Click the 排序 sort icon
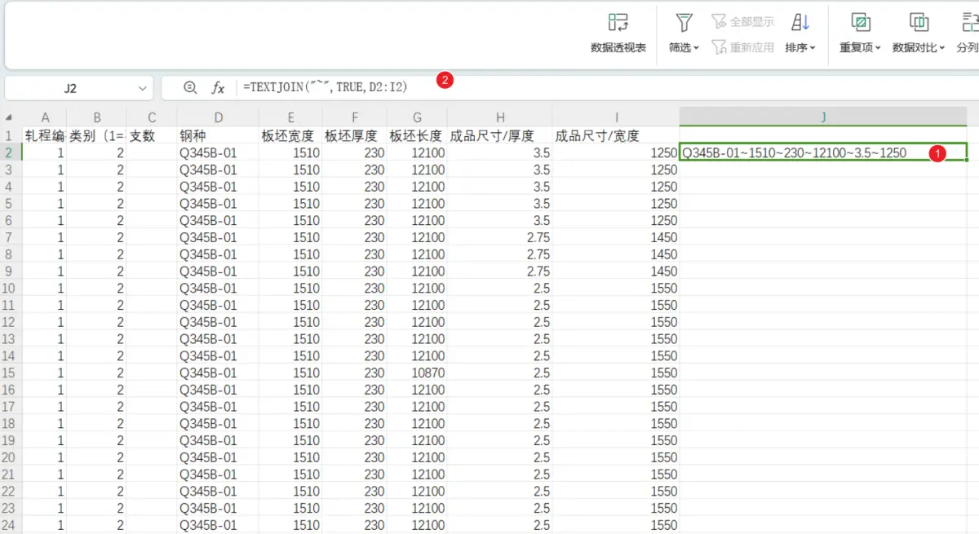 click(800, 23)
